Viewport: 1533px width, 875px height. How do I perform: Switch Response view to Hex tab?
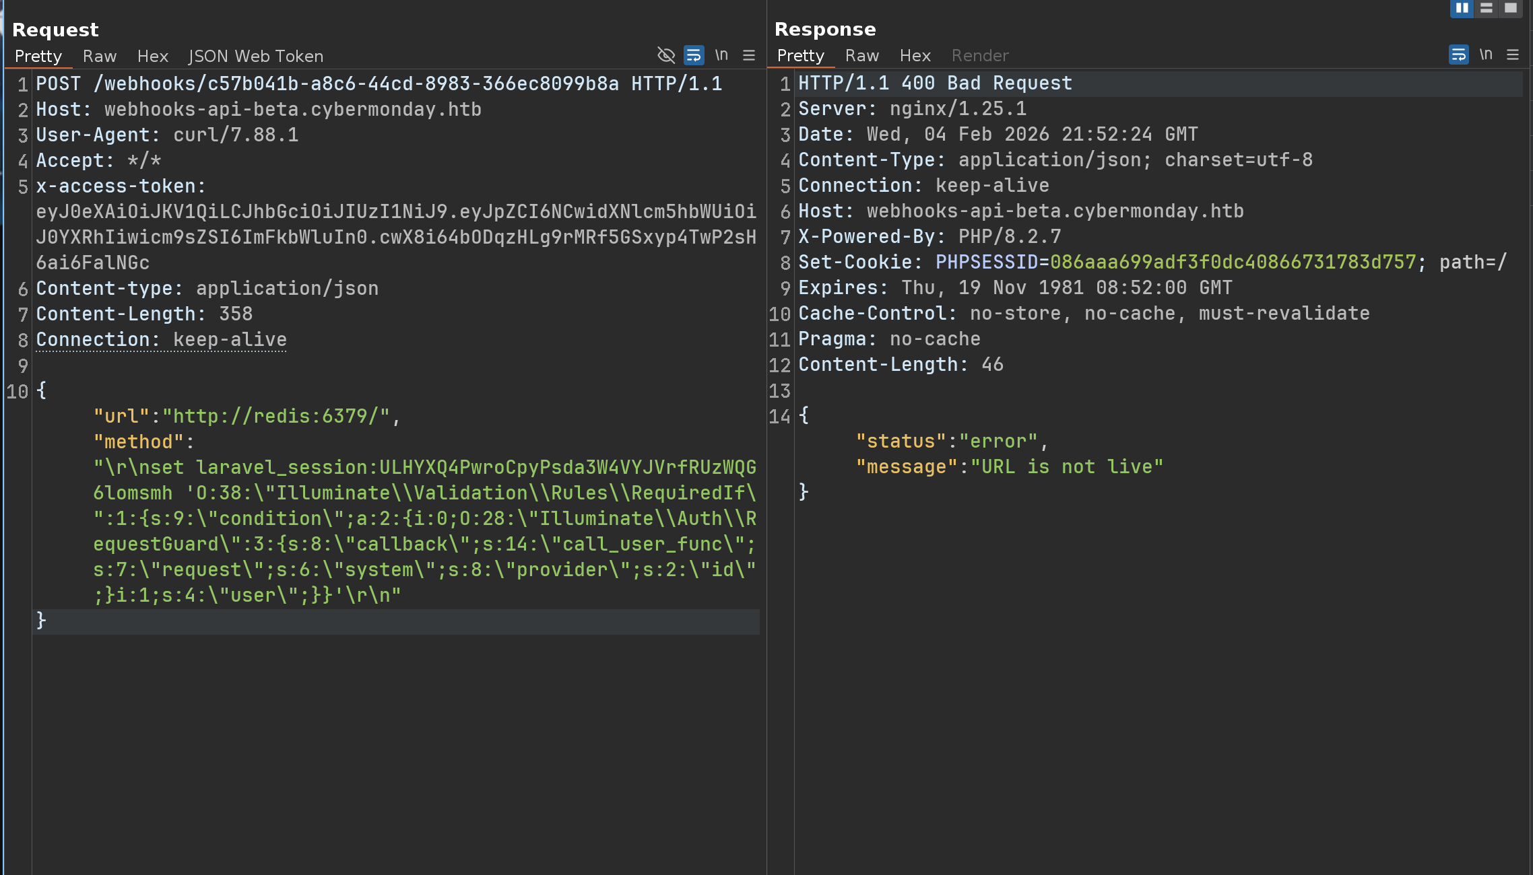pos(915,56)
